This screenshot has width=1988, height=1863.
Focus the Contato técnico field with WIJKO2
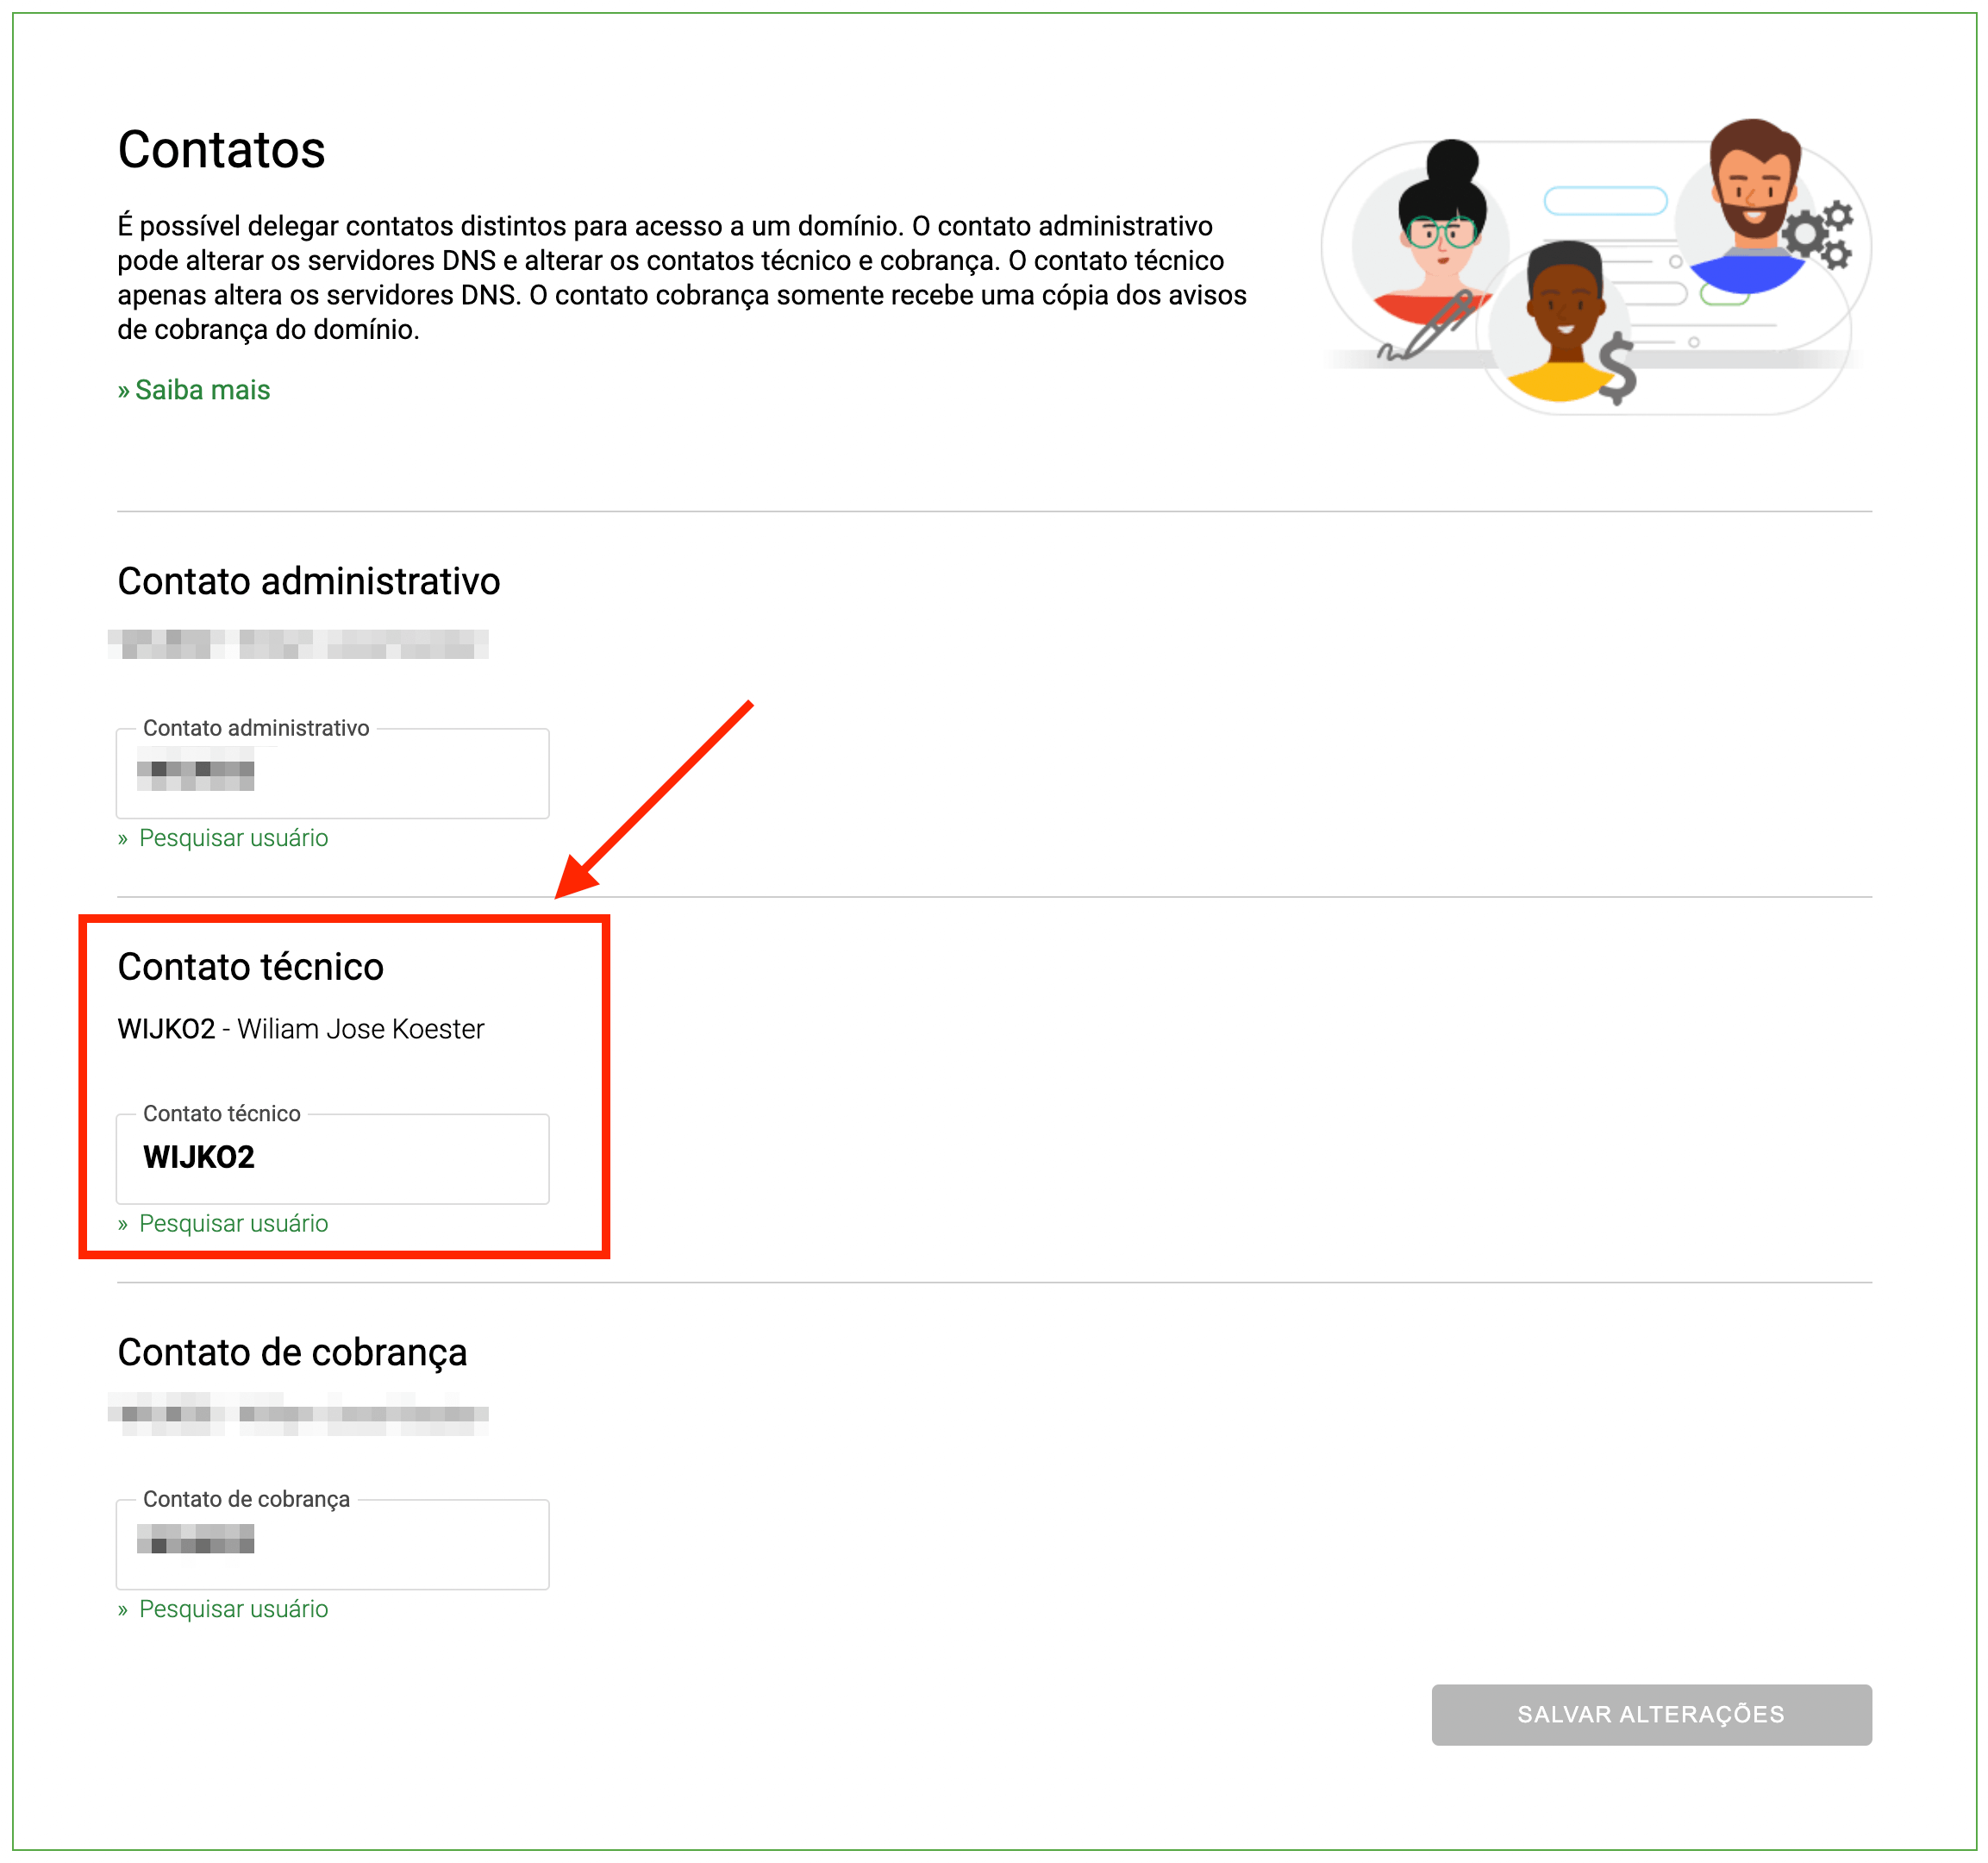[x=332, y=1158]
